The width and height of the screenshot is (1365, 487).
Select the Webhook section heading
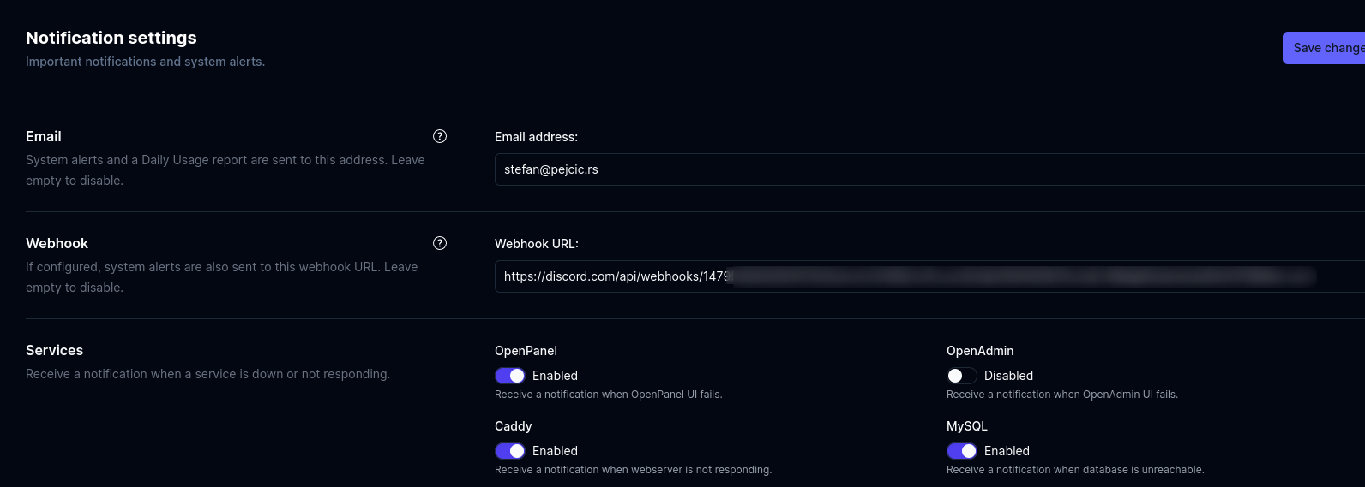pos(57,243)
